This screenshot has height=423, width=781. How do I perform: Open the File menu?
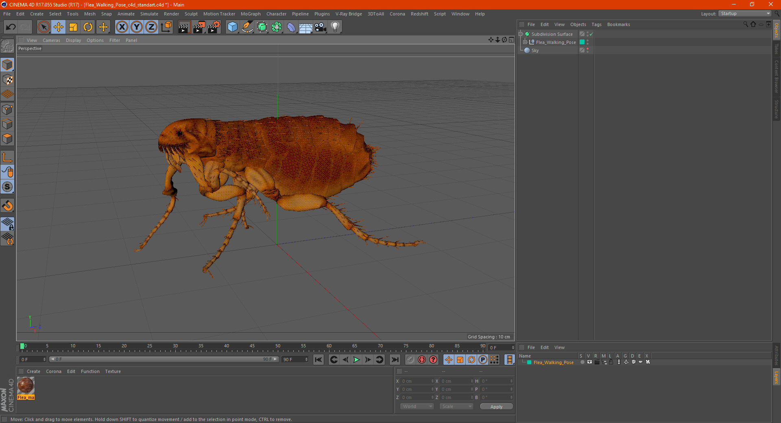click(x=7, y=14)
